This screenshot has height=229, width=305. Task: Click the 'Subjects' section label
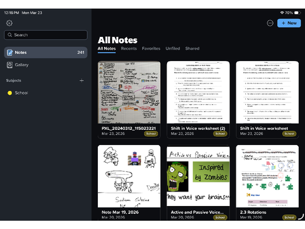click(x=13, y=80)
